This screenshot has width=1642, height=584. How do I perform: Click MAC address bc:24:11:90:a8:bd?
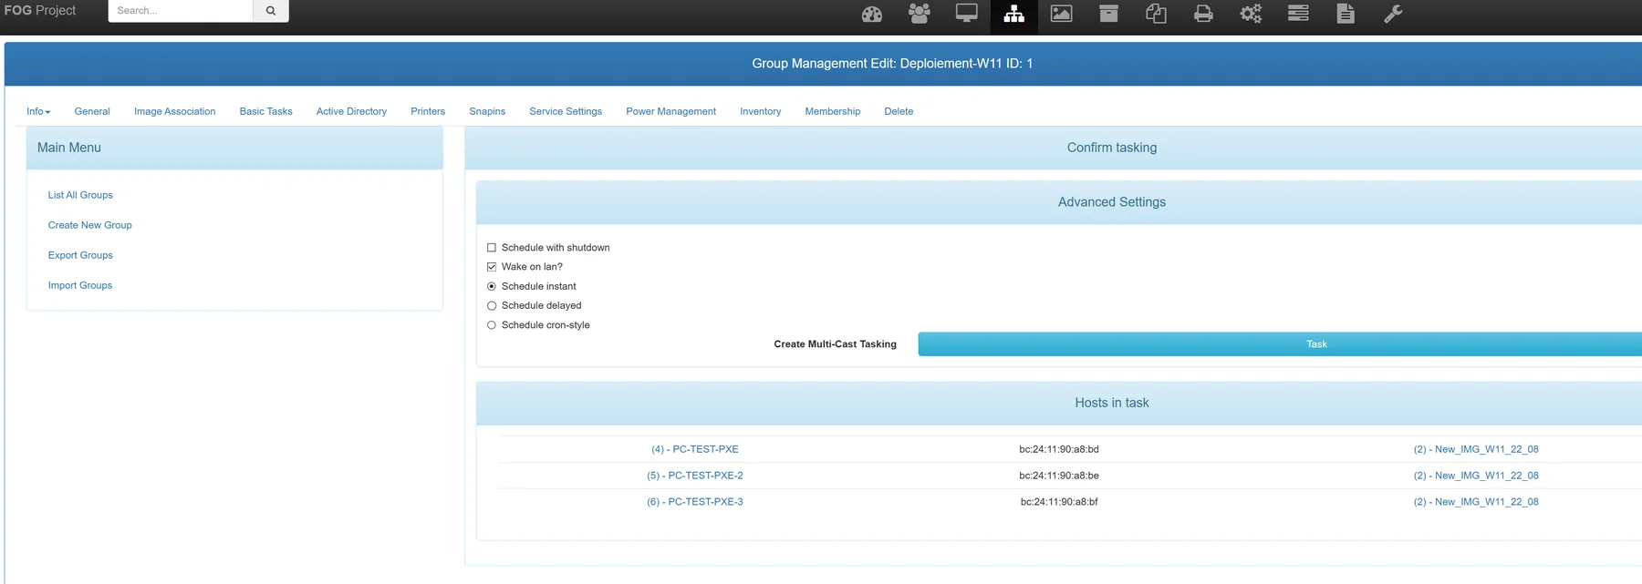click(x=1059, y=449)
